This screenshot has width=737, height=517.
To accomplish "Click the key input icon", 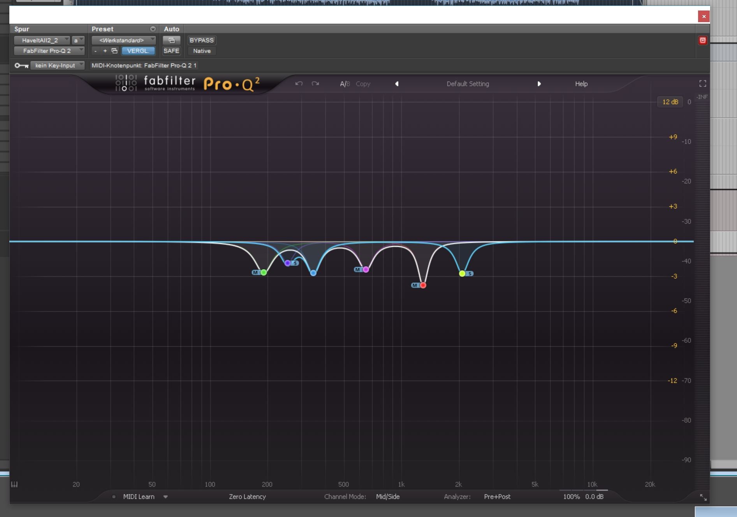I will (x=21, y=65).
